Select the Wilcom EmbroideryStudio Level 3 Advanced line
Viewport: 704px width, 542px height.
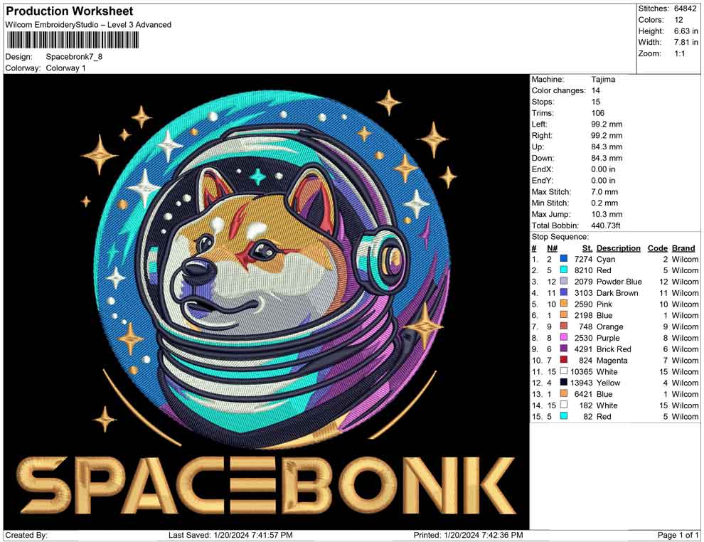[x=88, y=25]
